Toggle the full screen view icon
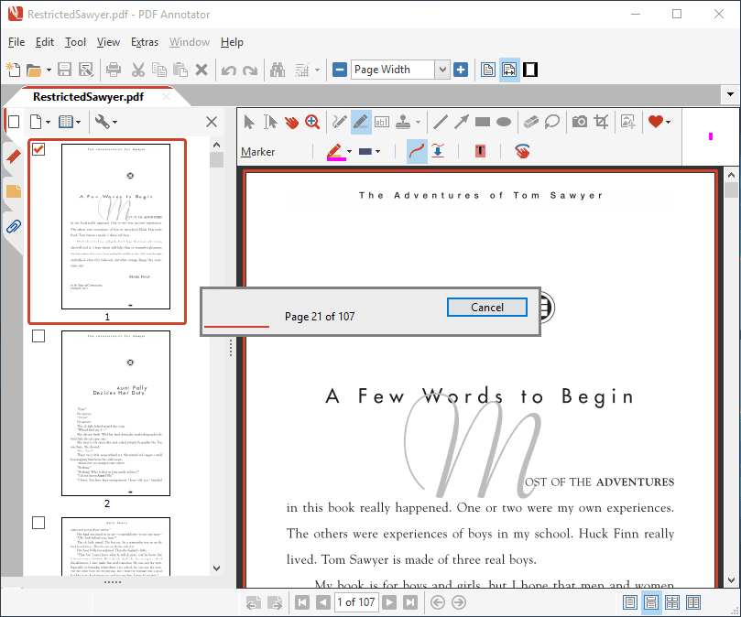The width and height of the screenshot is (741, 617). pyautogui.click(x=530, y=70)
